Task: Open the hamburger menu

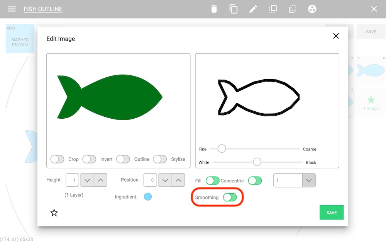Action: (x=12, y=9)
